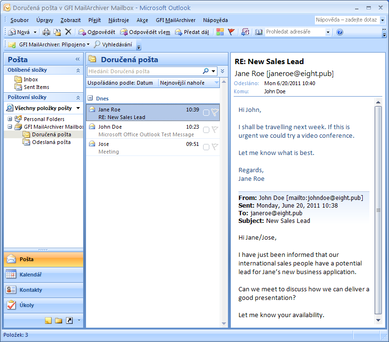This screenshot has width=389, height=342.
Task: Expand the query builder chevron
Action: (223, 71)
